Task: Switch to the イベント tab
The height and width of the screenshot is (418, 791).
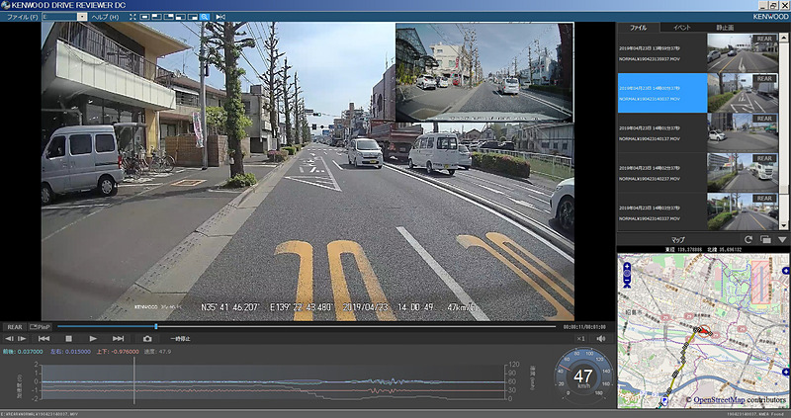Action: [681, 28]
